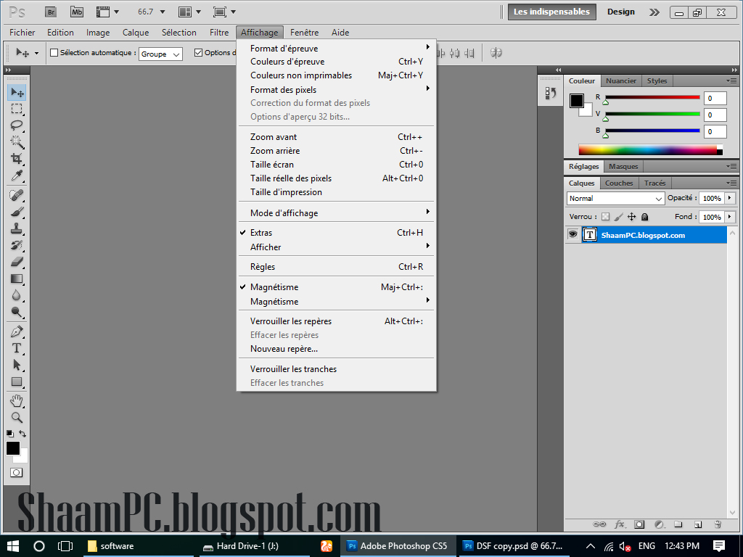Open the Normal blend mode dropdown
743x557 pixels.
[616, 198]
